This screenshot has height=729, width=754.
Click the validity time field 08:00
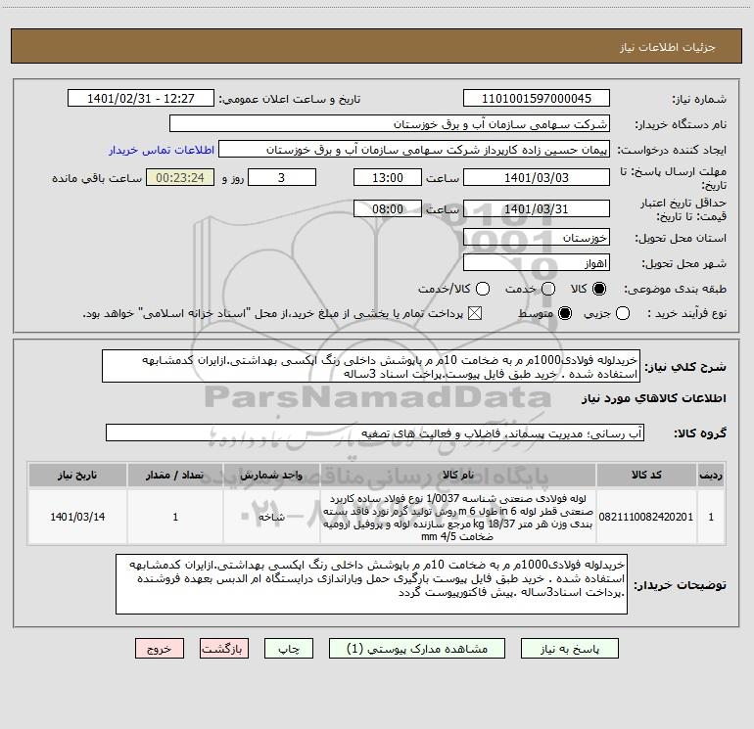click(388, 208)
